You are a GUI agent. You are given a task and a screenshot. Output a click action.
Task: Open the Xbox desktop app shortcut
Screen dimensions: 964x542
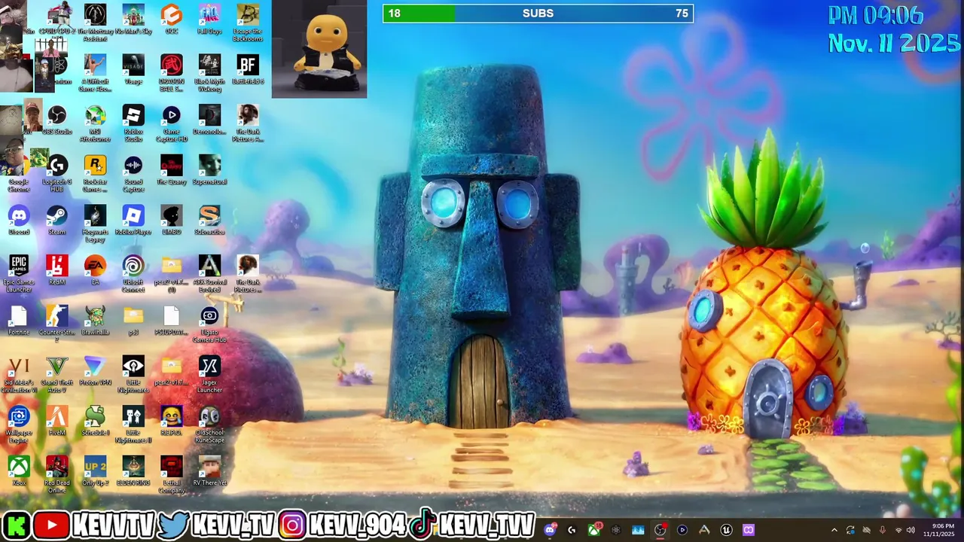(19, 472)
